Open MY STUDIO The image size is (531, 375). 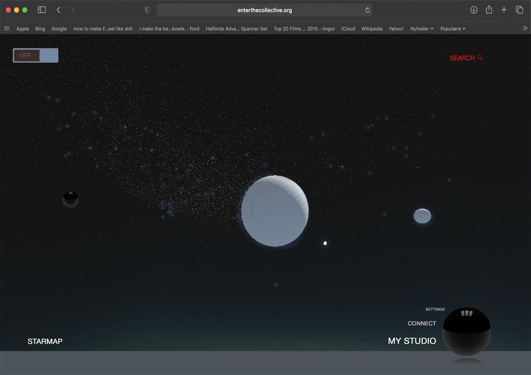412,341
